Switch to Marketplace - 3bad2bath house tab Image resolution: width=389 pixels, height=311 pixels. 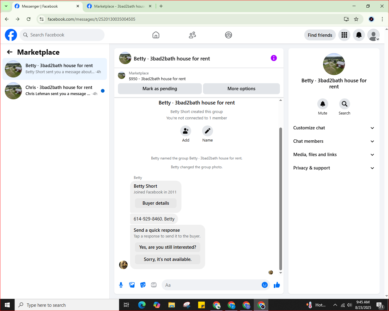tap(119, 6)
